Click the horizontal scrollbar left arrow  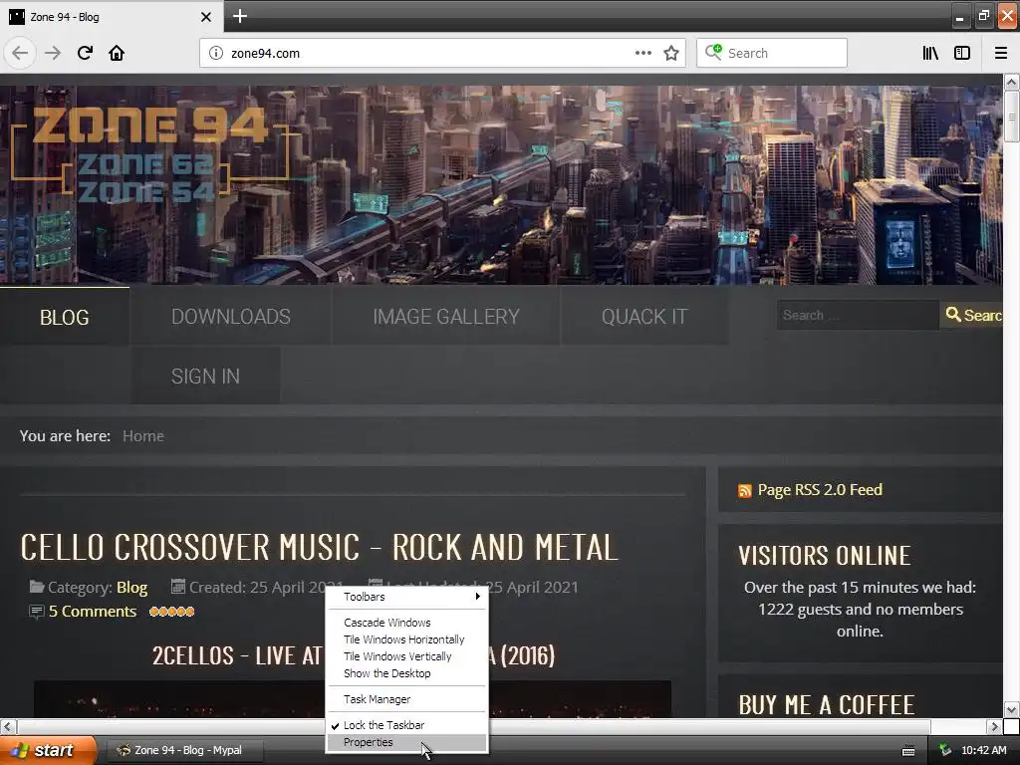(8, 726)
